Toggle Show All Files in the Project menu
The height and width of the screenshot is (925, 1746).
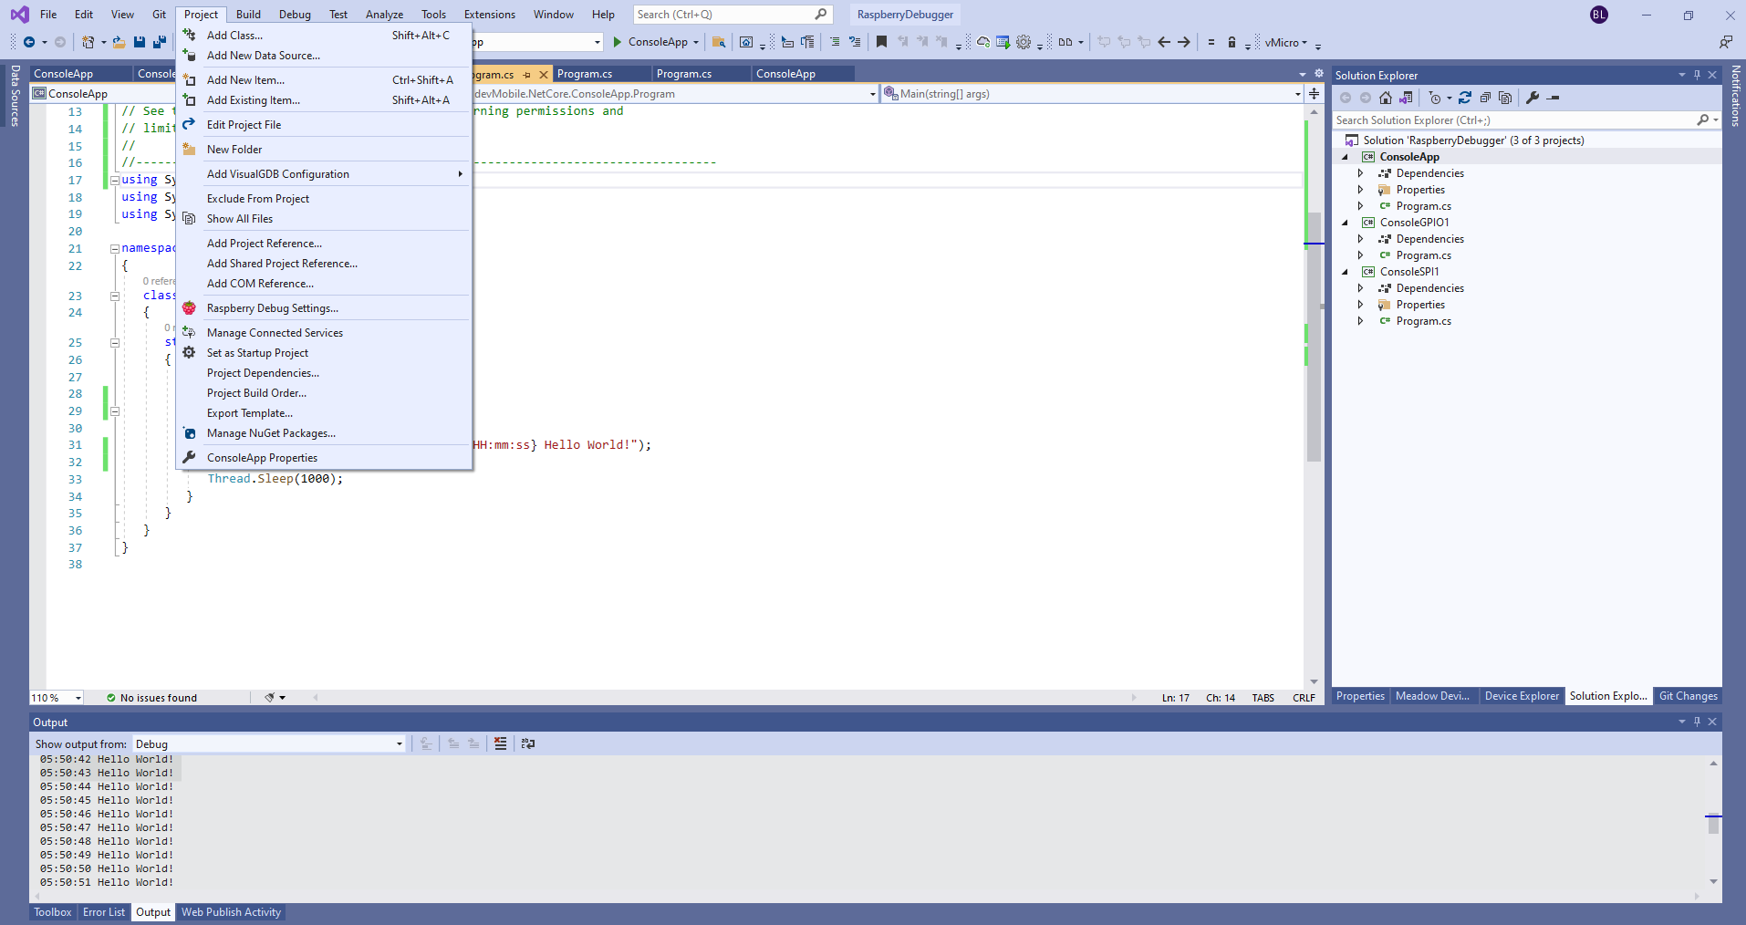point(240,219)
